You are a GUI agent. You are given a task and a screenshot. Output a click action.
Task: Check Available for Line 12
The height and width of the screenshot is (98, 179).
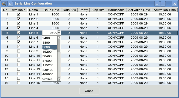pyautogui.click(x=19, y=65)
